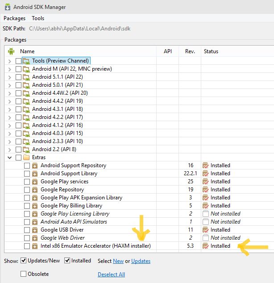The image size is (274, 283).
Task: Expand the Android M (API 22, MNC preview) row
Action: coord(10,69)
